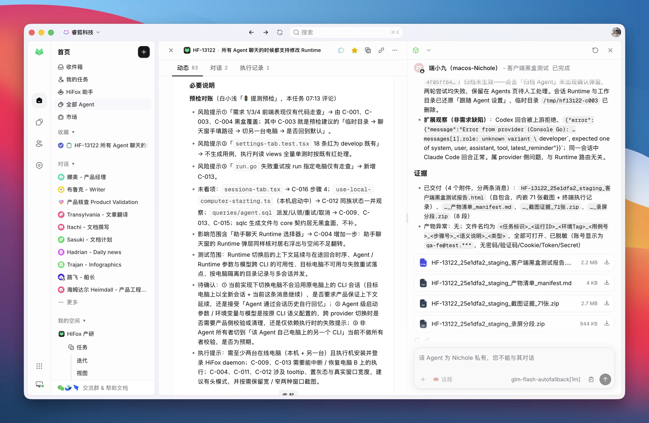Click the reload icon in agent chat panel
649x423 pixels.
point(595,50)
